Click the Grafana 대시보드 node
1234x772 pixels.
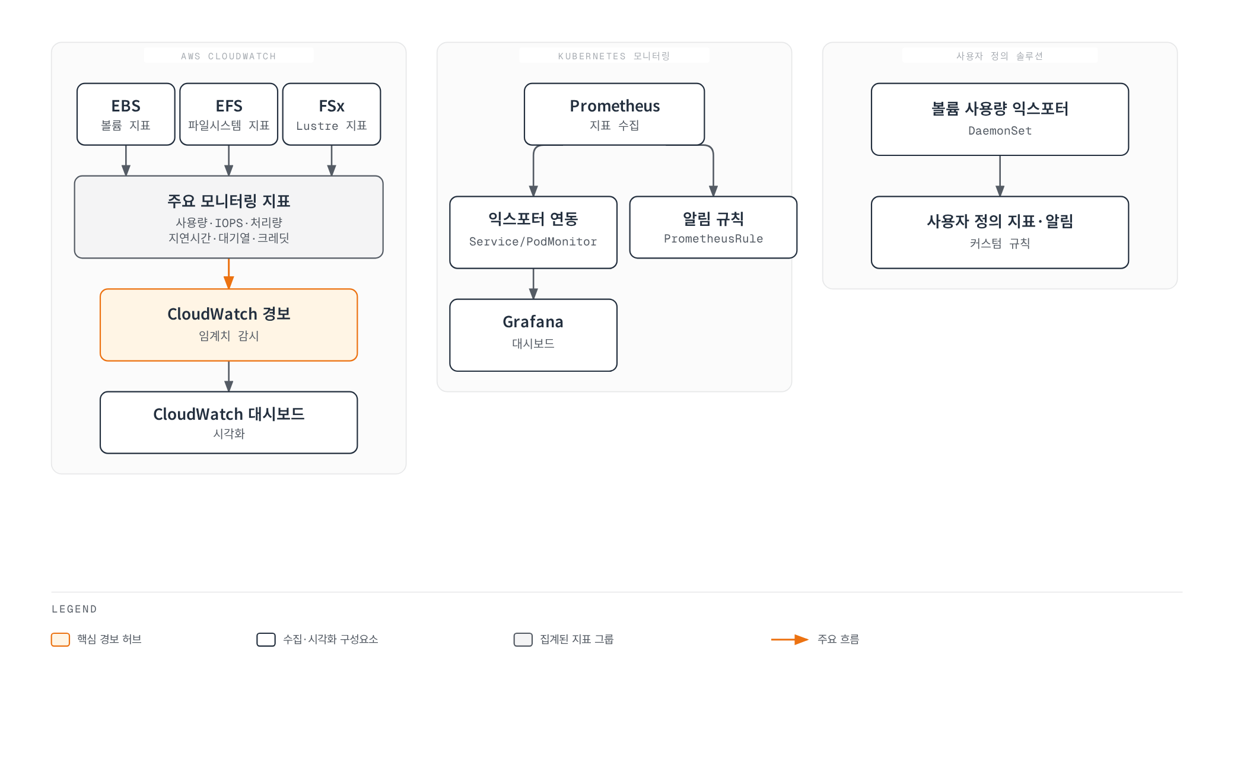[533, 335]
